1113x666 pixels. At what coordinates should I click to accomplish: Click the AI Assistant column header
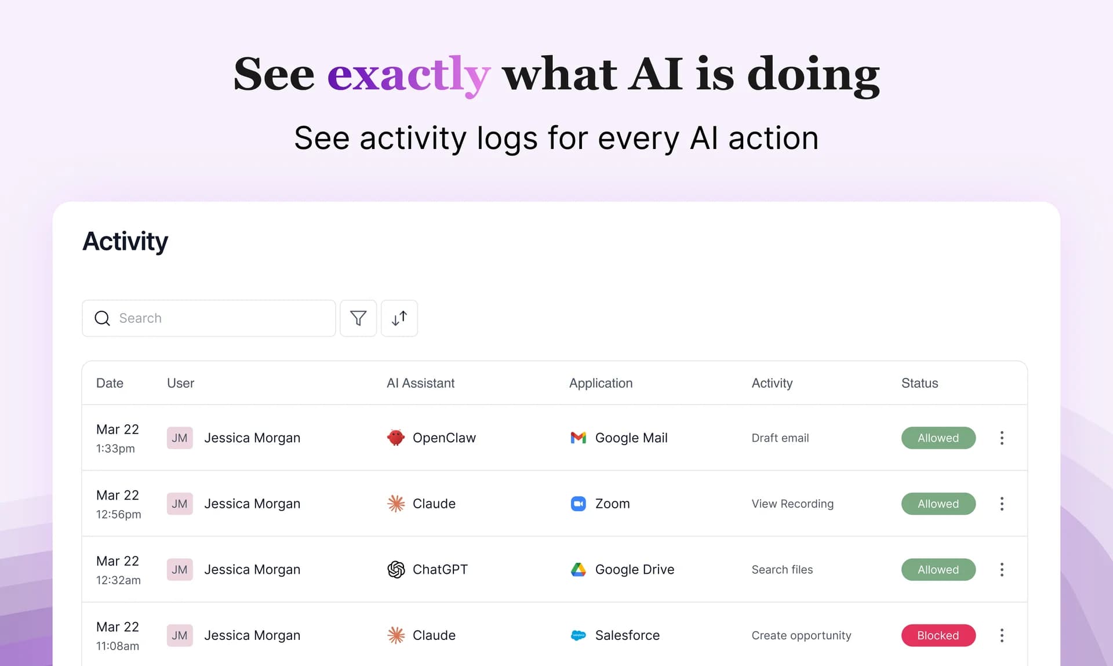coord(420,383)
